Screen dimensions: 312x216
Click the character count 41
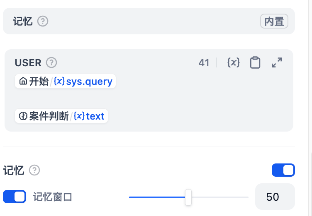click(x=204, y=63)
